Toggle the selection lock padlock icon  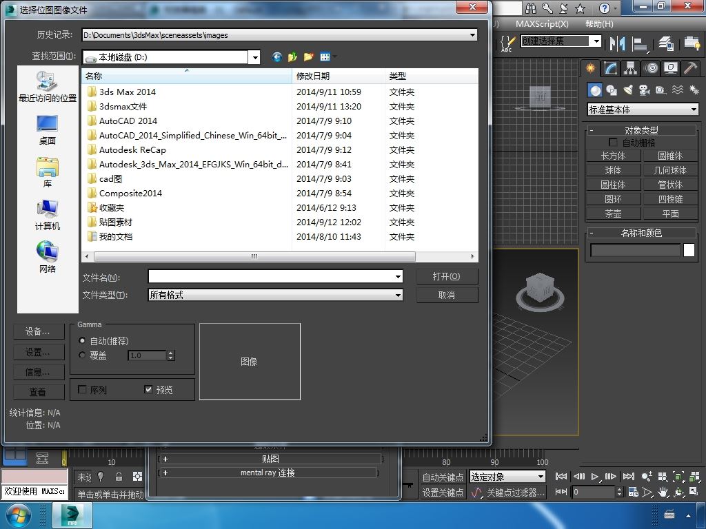pyautogui.click(x=119, y=477)
